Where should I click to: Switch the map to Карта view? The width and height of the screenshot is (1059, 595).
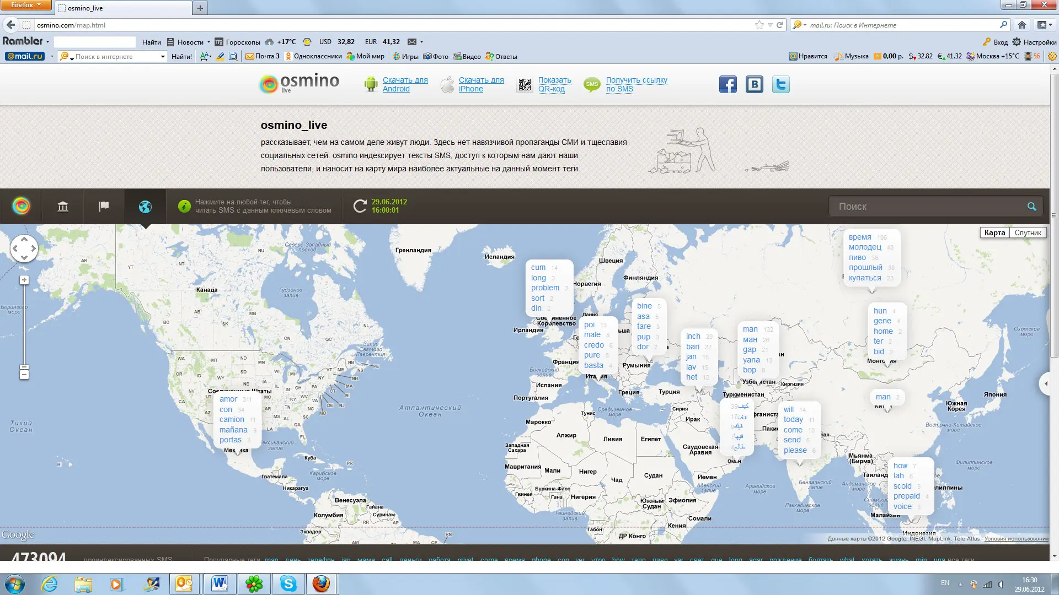click(x=994, y=232)
